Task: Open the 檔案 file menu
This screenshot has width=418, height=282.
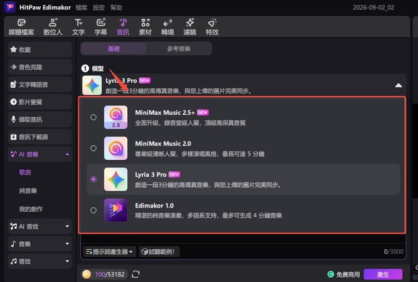Action: click(81, 8)
